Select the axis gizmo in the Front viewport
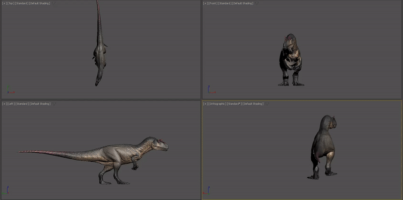This screenshot has height=200, width=403. 211,89
